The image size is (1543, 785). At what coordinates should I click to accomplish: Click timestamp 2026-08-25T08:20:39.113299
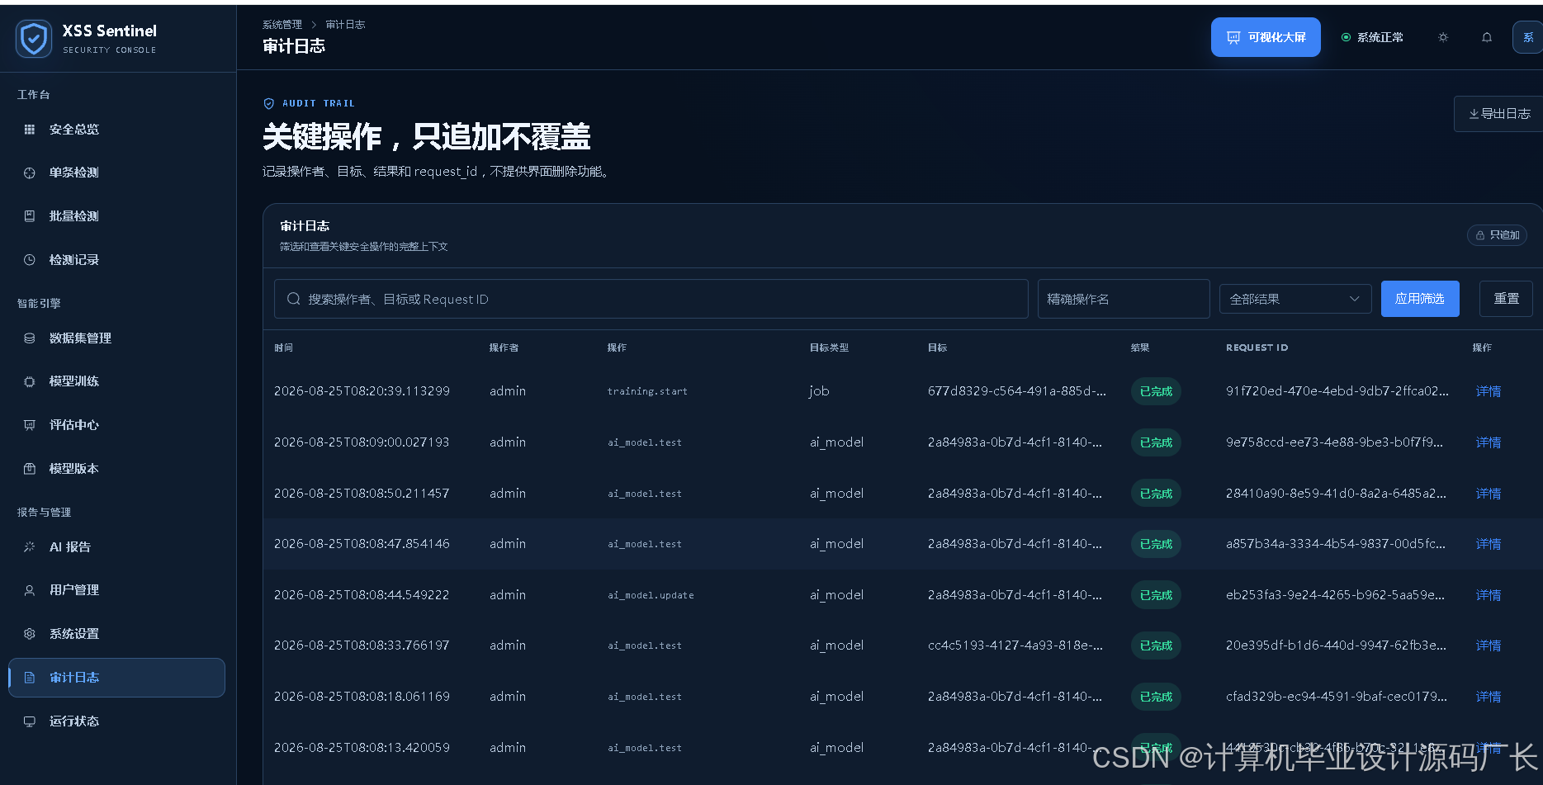point(362,391)
